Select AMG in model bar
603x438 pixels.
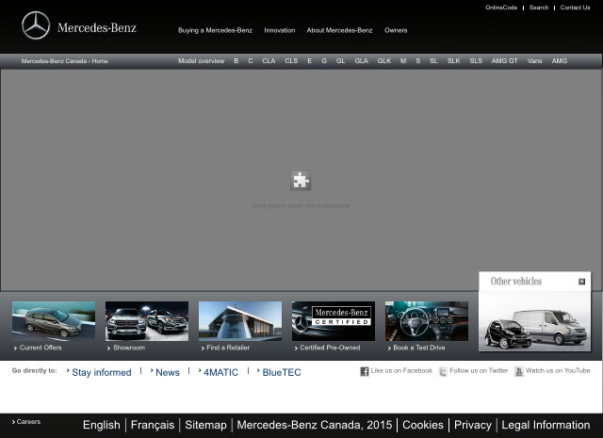point(560,61)
